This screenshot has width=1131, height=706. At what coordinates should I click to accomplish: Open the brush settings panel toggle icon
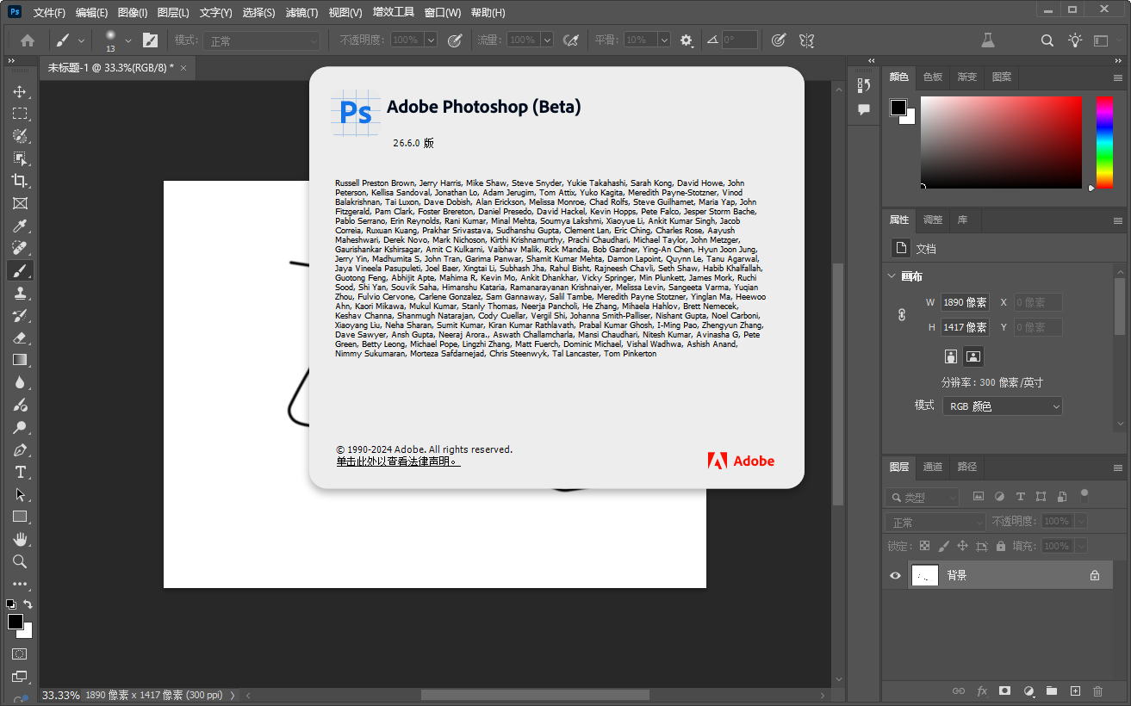[150, 40]
